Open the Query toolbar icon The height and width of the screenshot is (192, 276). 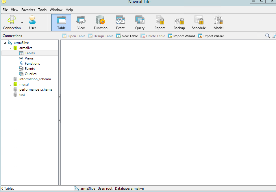pyautogui.click(x=140, y=23)
